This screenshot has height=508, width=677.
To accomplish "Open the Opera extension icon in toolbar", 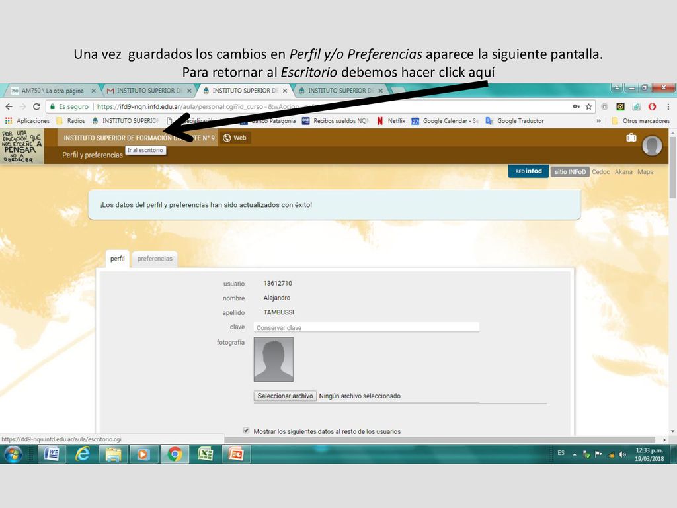I will (652, 106).
